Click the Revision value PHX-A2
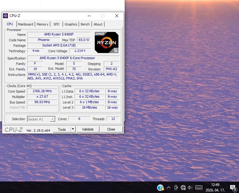 tap(112, 69)
